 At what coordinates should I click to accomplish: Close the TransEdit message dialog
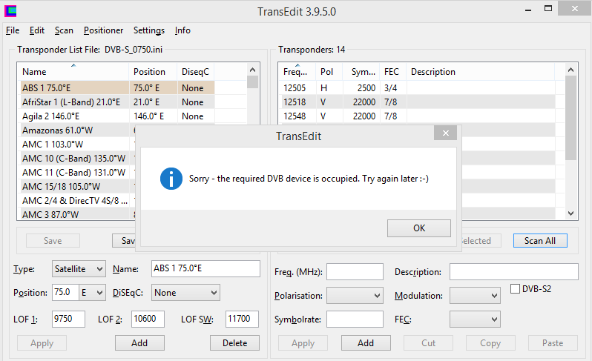(446, 133)
